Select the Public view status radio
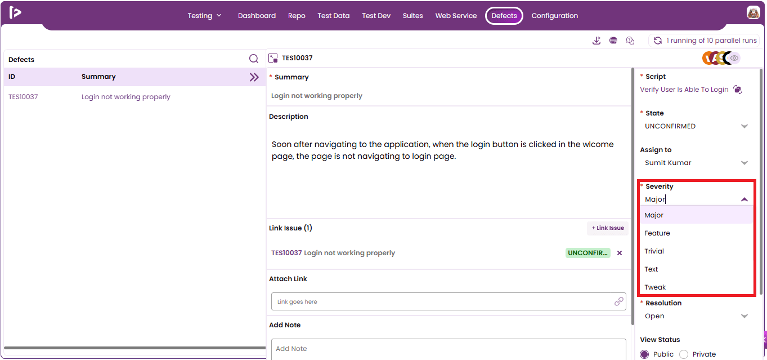 [644, 354]
